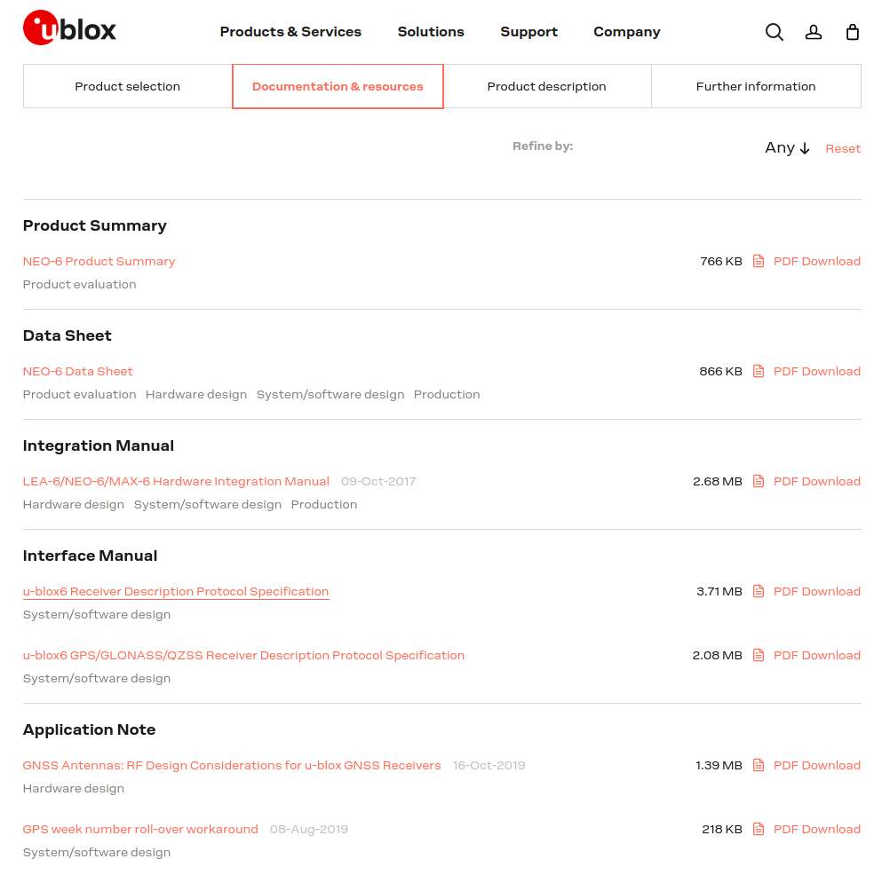Open the shopping bag icon
Image resolution: width=874 pixels, height=875 pixels.
pyautogui.click(x=852, y=32)
